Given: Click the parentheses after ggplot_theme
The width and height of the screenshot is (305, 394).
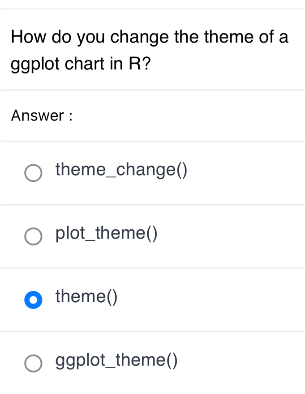Looking at the screenshot, I should pos(172,360).
